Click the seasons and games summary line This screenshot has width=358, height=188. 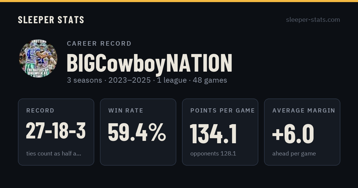147,80
